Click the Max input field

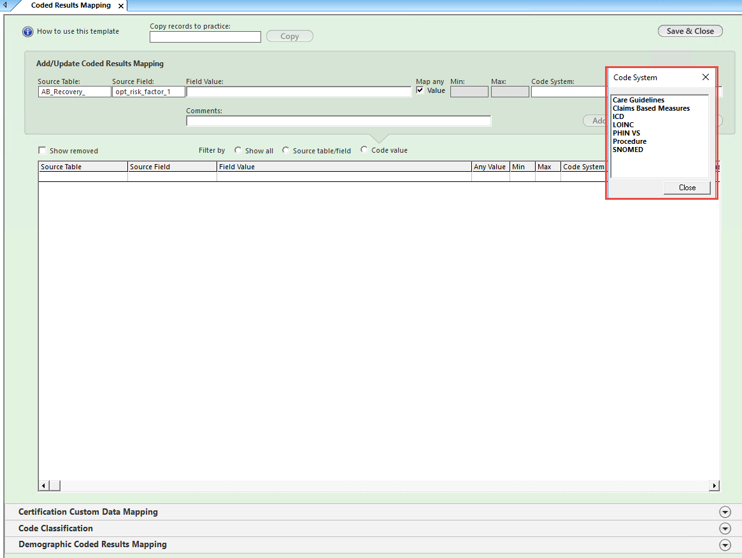click(x=510, y=92)
